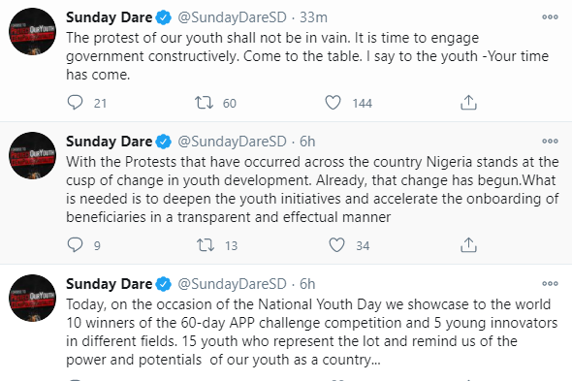The height and width of the screenshot is (381, 572).
Task: Open more options on National Youth Day tweet
Action: coord(550,283)
